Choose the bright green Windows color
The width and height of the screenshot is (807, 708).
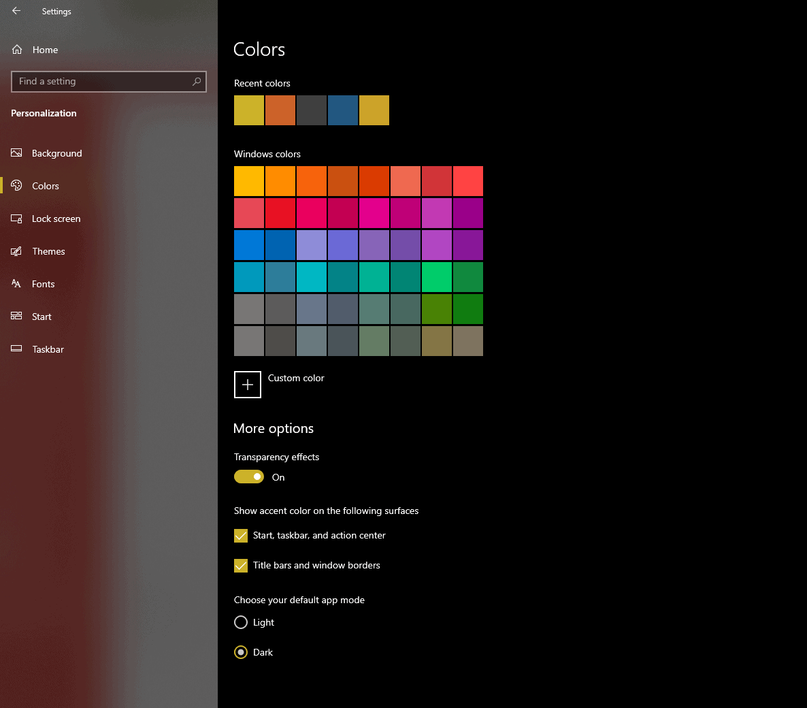(x=437, y=276)
